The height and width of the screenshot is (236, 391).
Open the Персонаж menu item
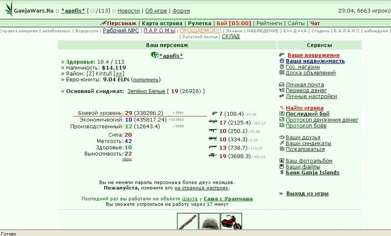coord(122,24)
